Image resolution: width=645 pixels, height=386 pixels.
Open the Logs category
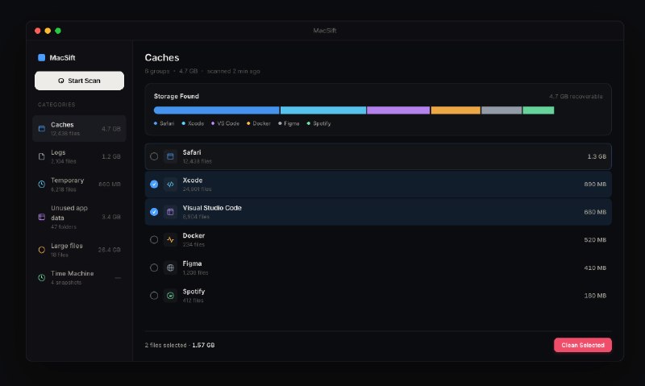click(x=79, y=156)
